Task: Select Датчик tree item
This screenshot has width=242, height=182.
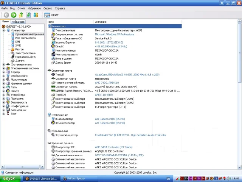Action: pyautogui.click(x=20, y=61)
